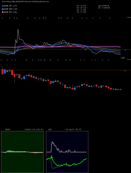The width and height of the screenshot is (131, 173).
Task: Select the 'DOW MT: 1.31' label
Action: click(x=10, y=9)
